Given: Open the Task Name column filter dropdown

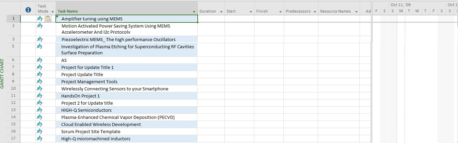Looking at the screenshot, I should click(194, 12).
